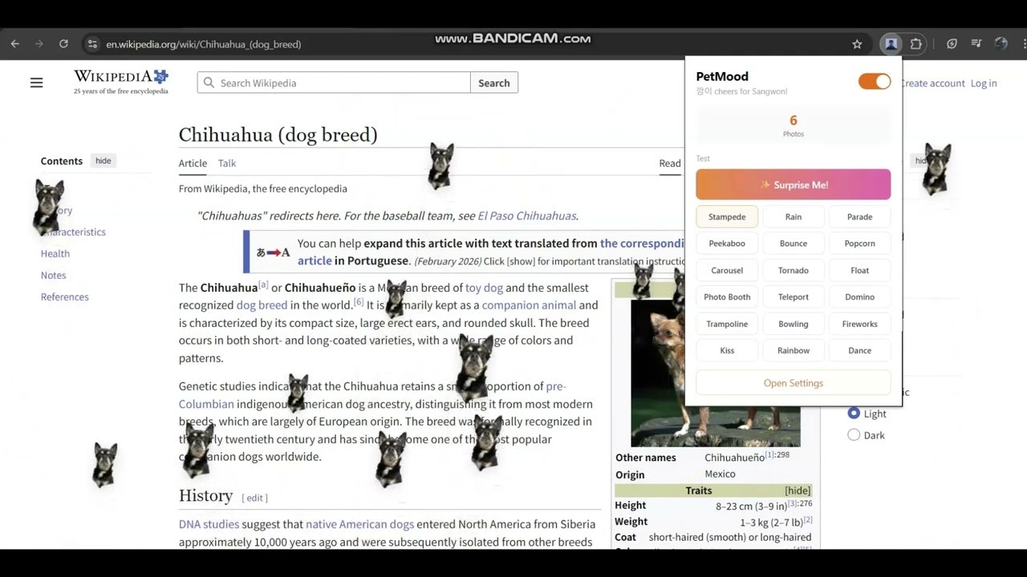Bookmark this page with the star icon

coord(857,44)
